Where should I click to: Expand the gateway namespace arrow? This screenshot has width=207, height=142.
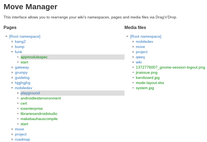12,67
